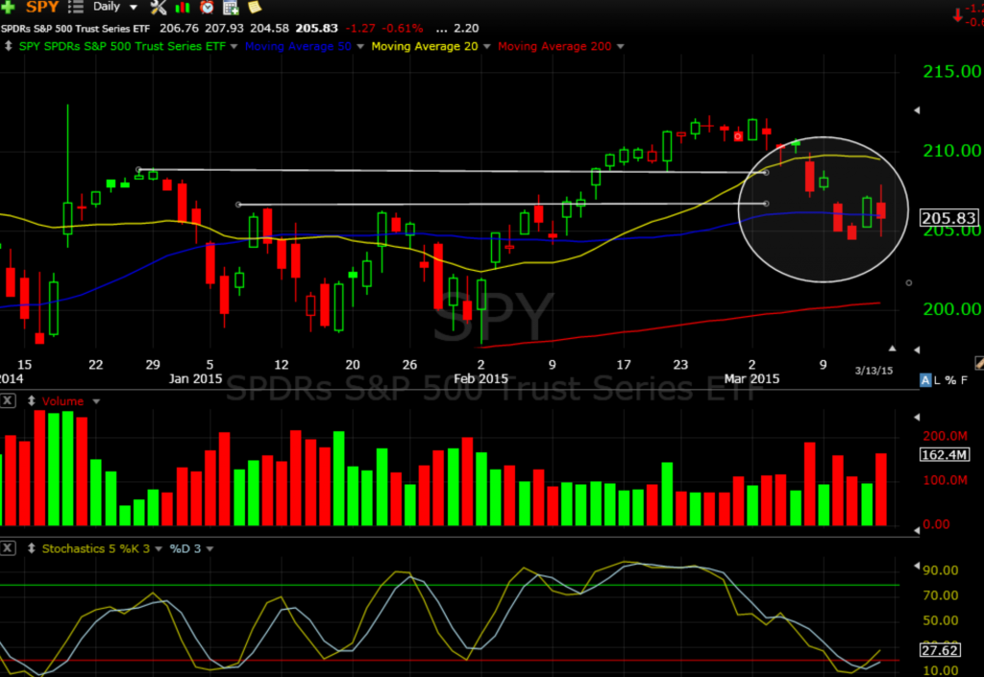Click the 215.00 price scale label
Screen dimensions: 984x677
click(x=951, y=71)
